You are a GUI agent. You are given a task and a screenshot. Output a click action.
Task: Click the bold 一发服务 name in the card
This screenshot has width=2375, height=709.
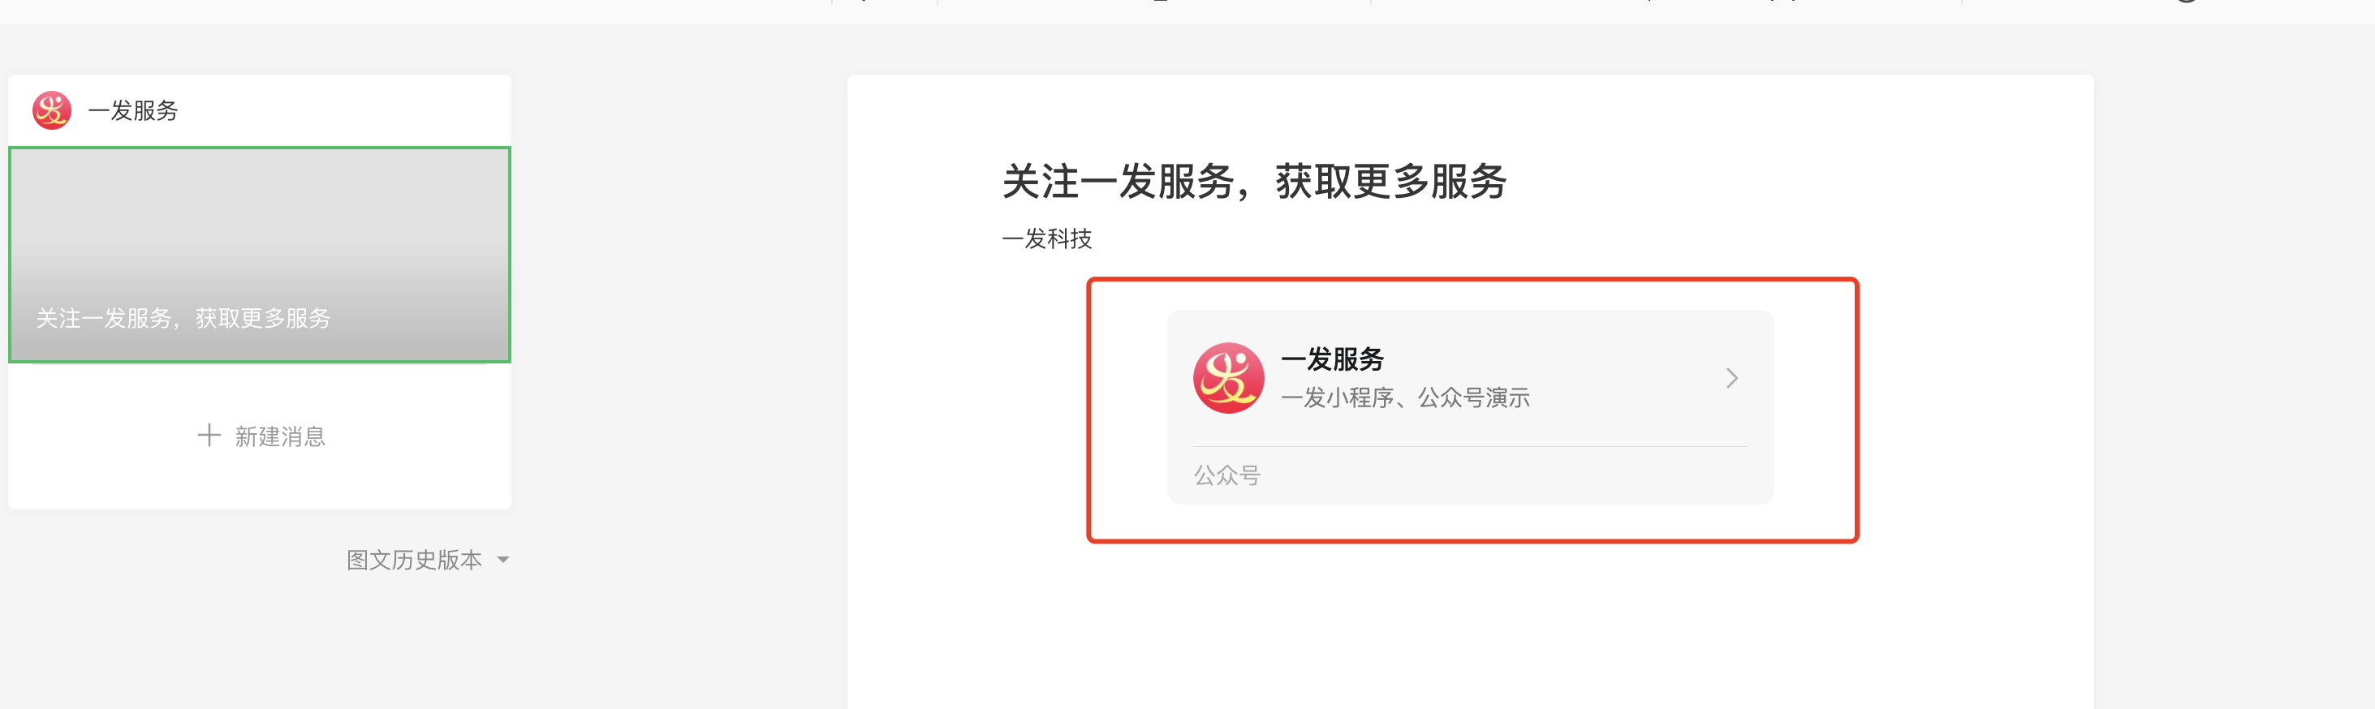(1332, 359)
